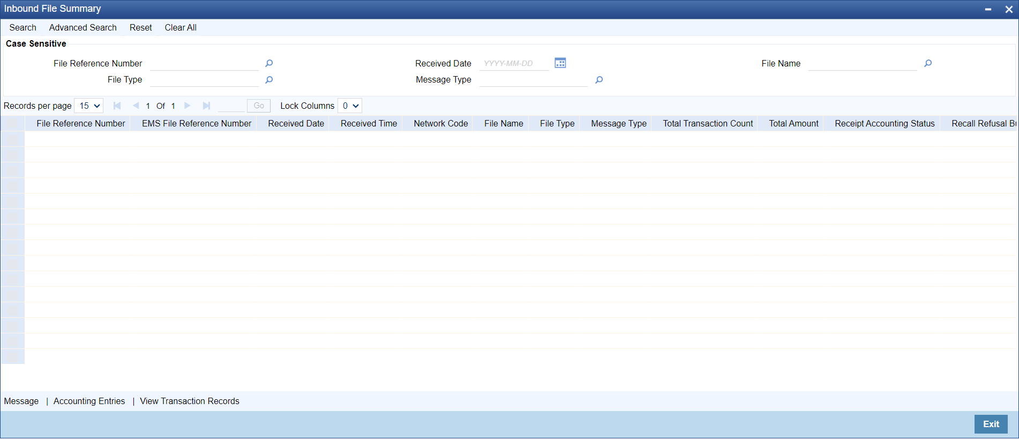1019x440 pixels.
Task: Click the Received Date column header
Action: coord(296,123)
